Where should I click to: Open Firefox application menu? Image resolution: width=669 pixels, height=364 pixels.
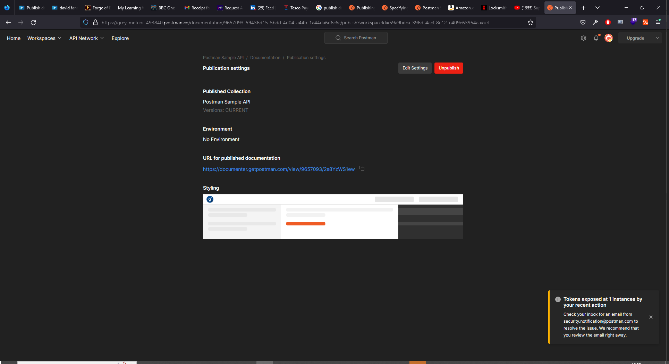coord(658,22)
